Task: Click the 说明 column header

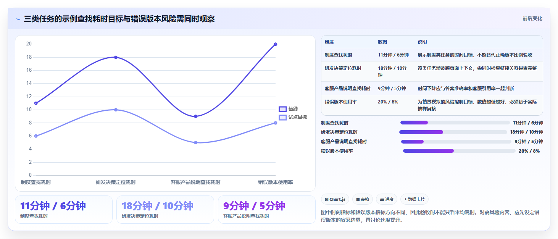Action: point(422,42)
